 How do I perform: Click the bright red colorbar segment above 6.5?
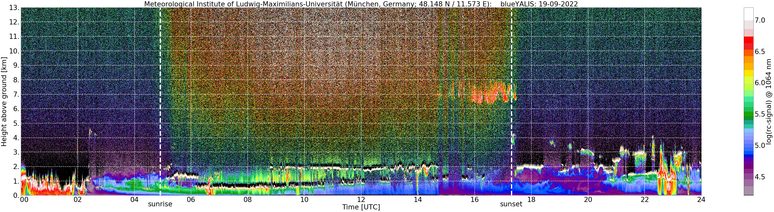(x=748, y=40)
